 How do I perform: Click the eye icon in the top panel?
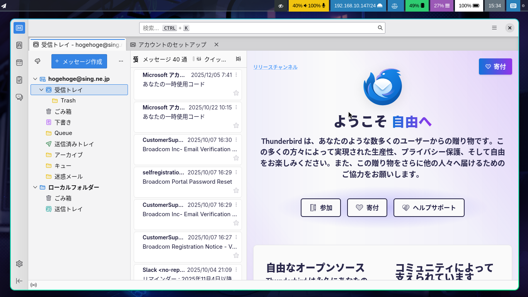281,6
